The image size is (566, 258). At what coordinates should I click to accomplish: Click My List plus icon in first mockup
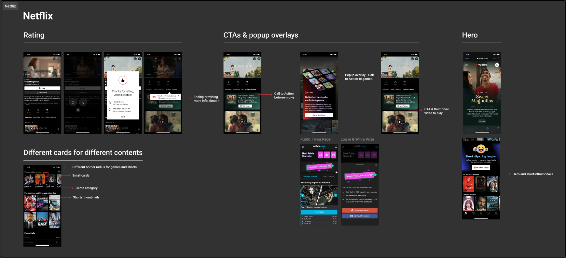point(28,110)
